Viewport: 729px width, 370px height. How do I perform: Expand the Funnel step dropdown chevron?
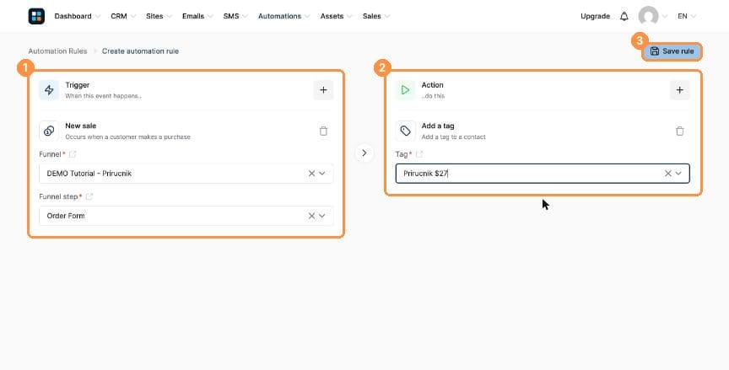click(x=321, y=216)
